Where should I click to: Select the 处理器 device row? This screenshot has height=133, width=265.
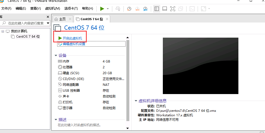[91, 67]
